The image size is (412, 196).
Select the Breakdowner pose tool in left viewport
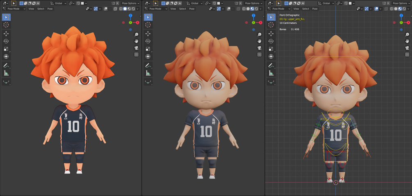click(x=6, y=82)
